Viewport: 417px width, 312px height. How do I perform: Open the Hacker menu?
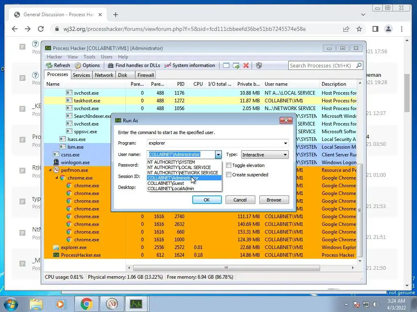[x=54, y=57]
